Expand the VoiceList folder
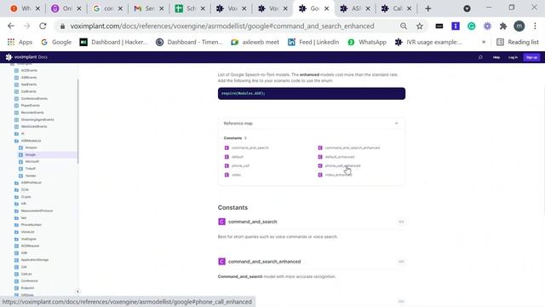The width and height of the screenshot is (545, 307). [x=16, y=232]
